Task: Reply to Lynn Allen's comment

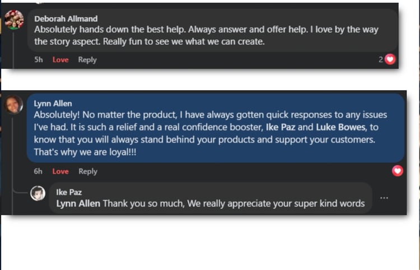Action: [x=88, y=171]
